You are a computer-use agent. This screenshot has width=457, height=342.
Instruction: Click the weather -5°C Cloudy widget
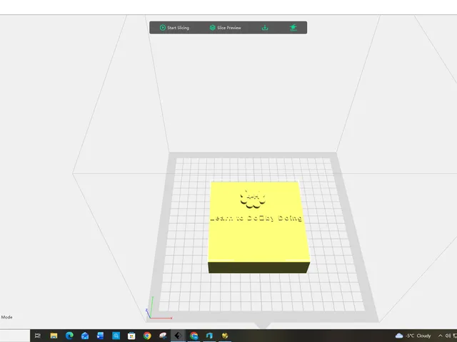413,336
